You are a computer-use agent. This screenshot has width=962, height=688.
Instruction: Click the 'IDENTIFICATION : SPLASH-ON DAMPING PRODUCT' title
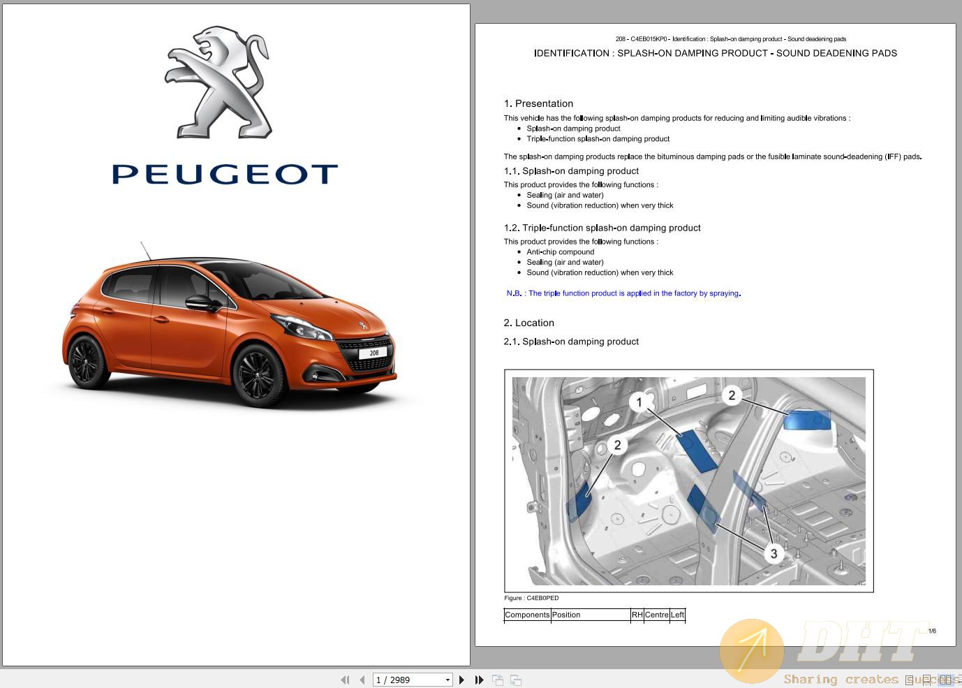coord(716,53)
